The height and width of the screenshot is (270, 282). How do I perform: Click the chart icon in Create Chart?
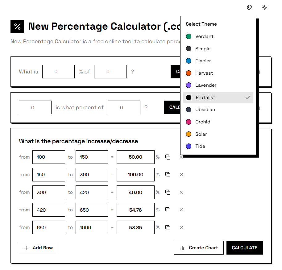(x=182, y=247)
